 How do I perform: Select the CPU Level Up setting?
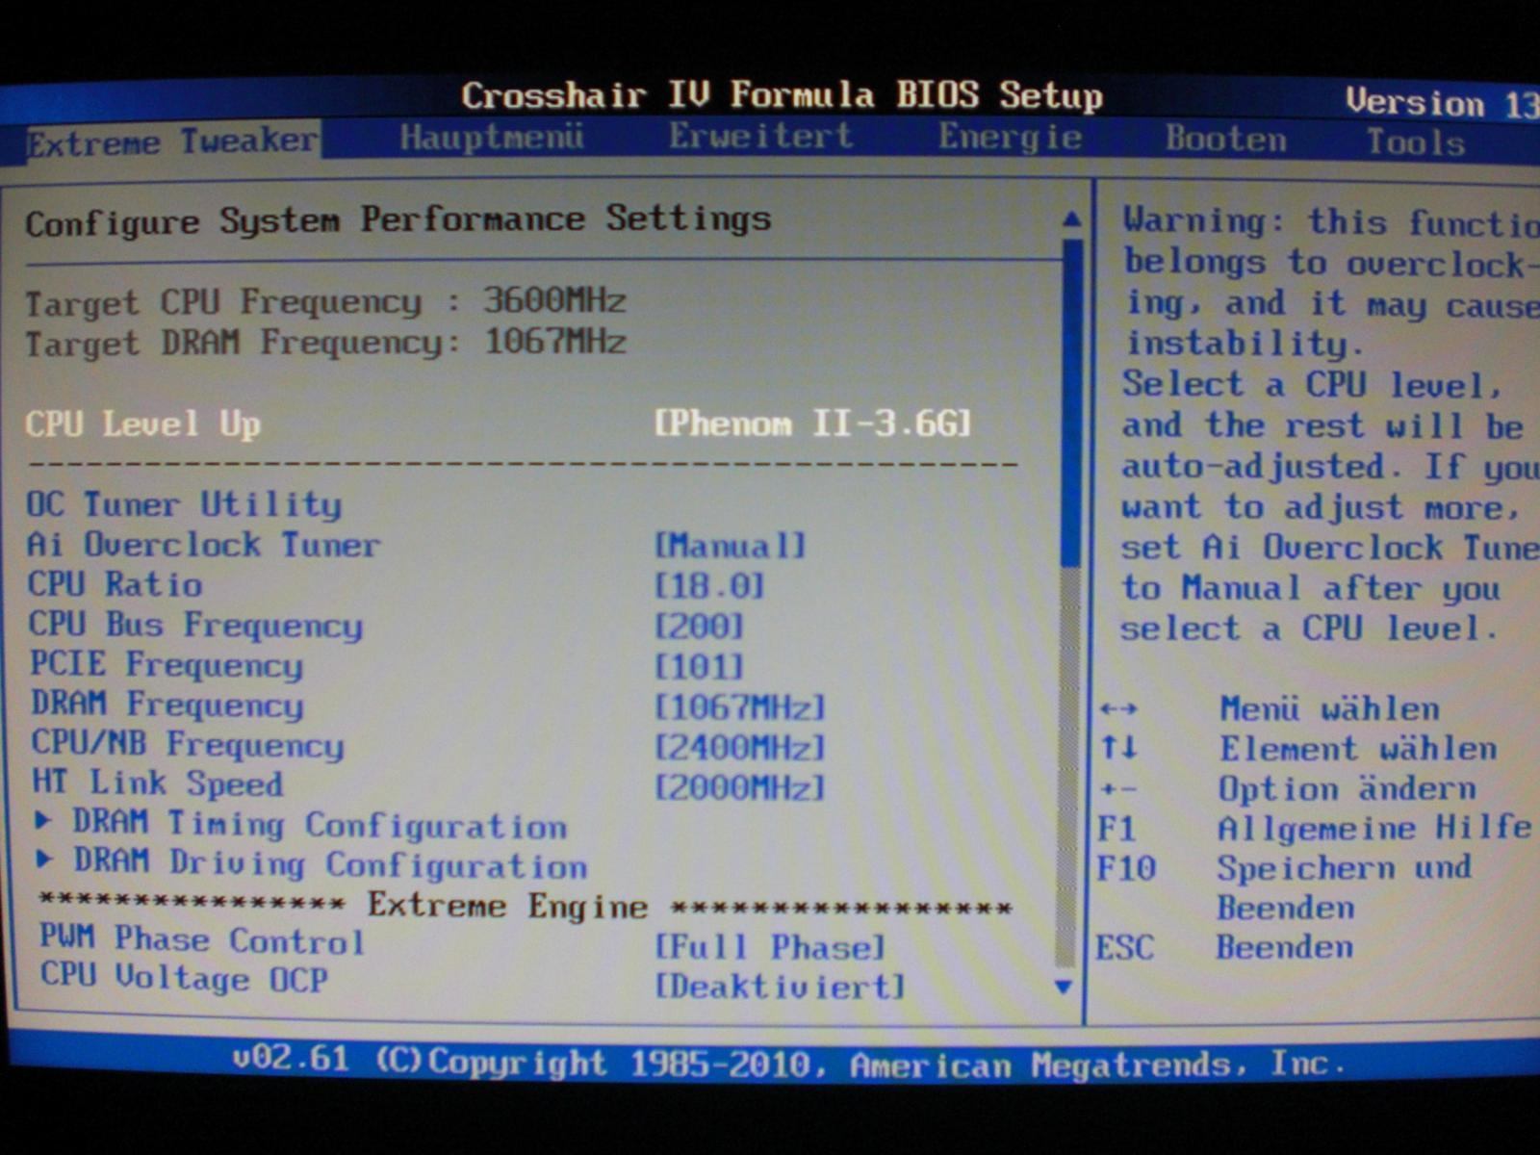(142, 424)
